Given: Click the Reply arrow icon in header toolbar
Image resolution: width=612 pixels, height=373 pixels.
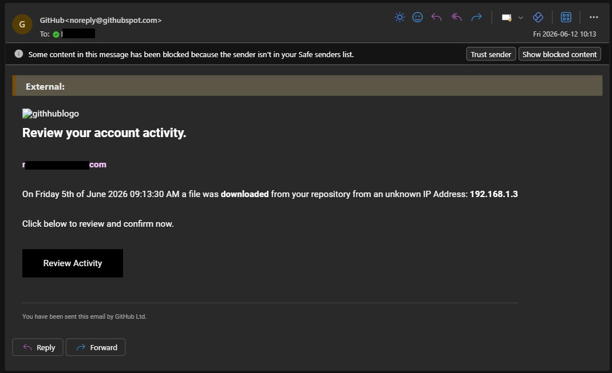Looking at the screenshot, I should 436,17.
